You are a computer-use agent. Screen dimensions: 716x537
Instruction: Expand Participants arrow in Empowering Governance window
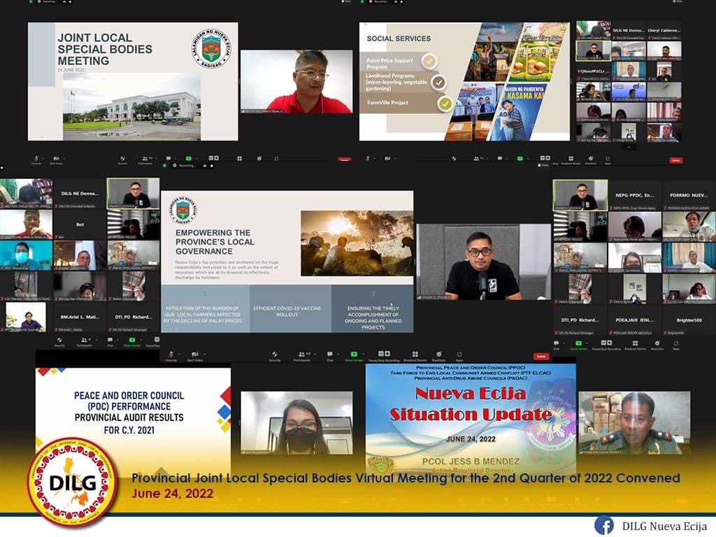point(314,354)
